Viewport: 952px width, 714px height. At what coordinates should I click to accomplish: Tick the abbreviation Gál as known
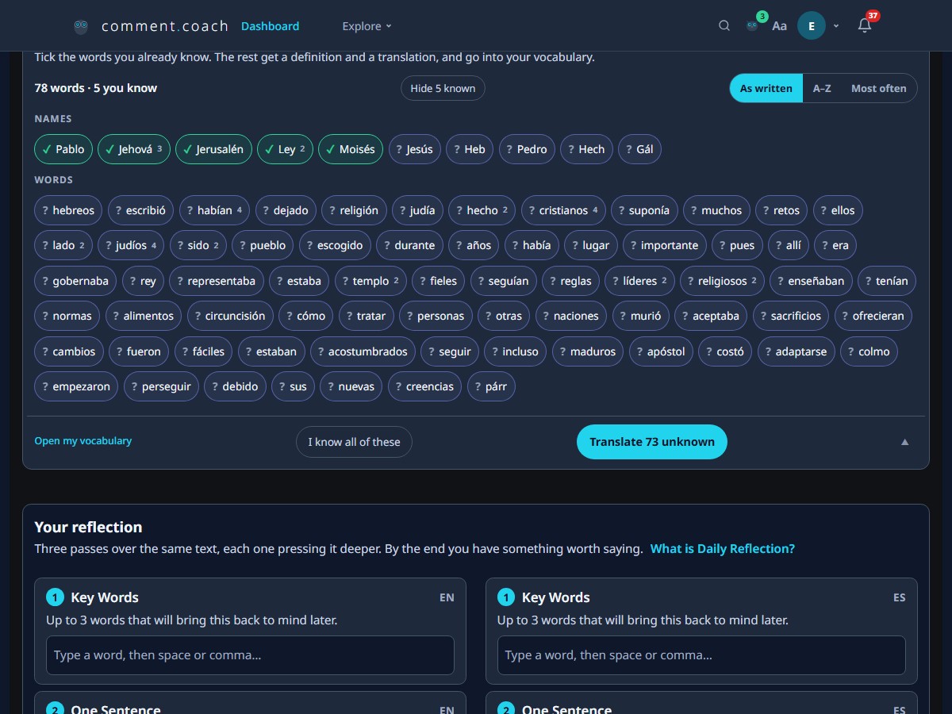(639, 149)
